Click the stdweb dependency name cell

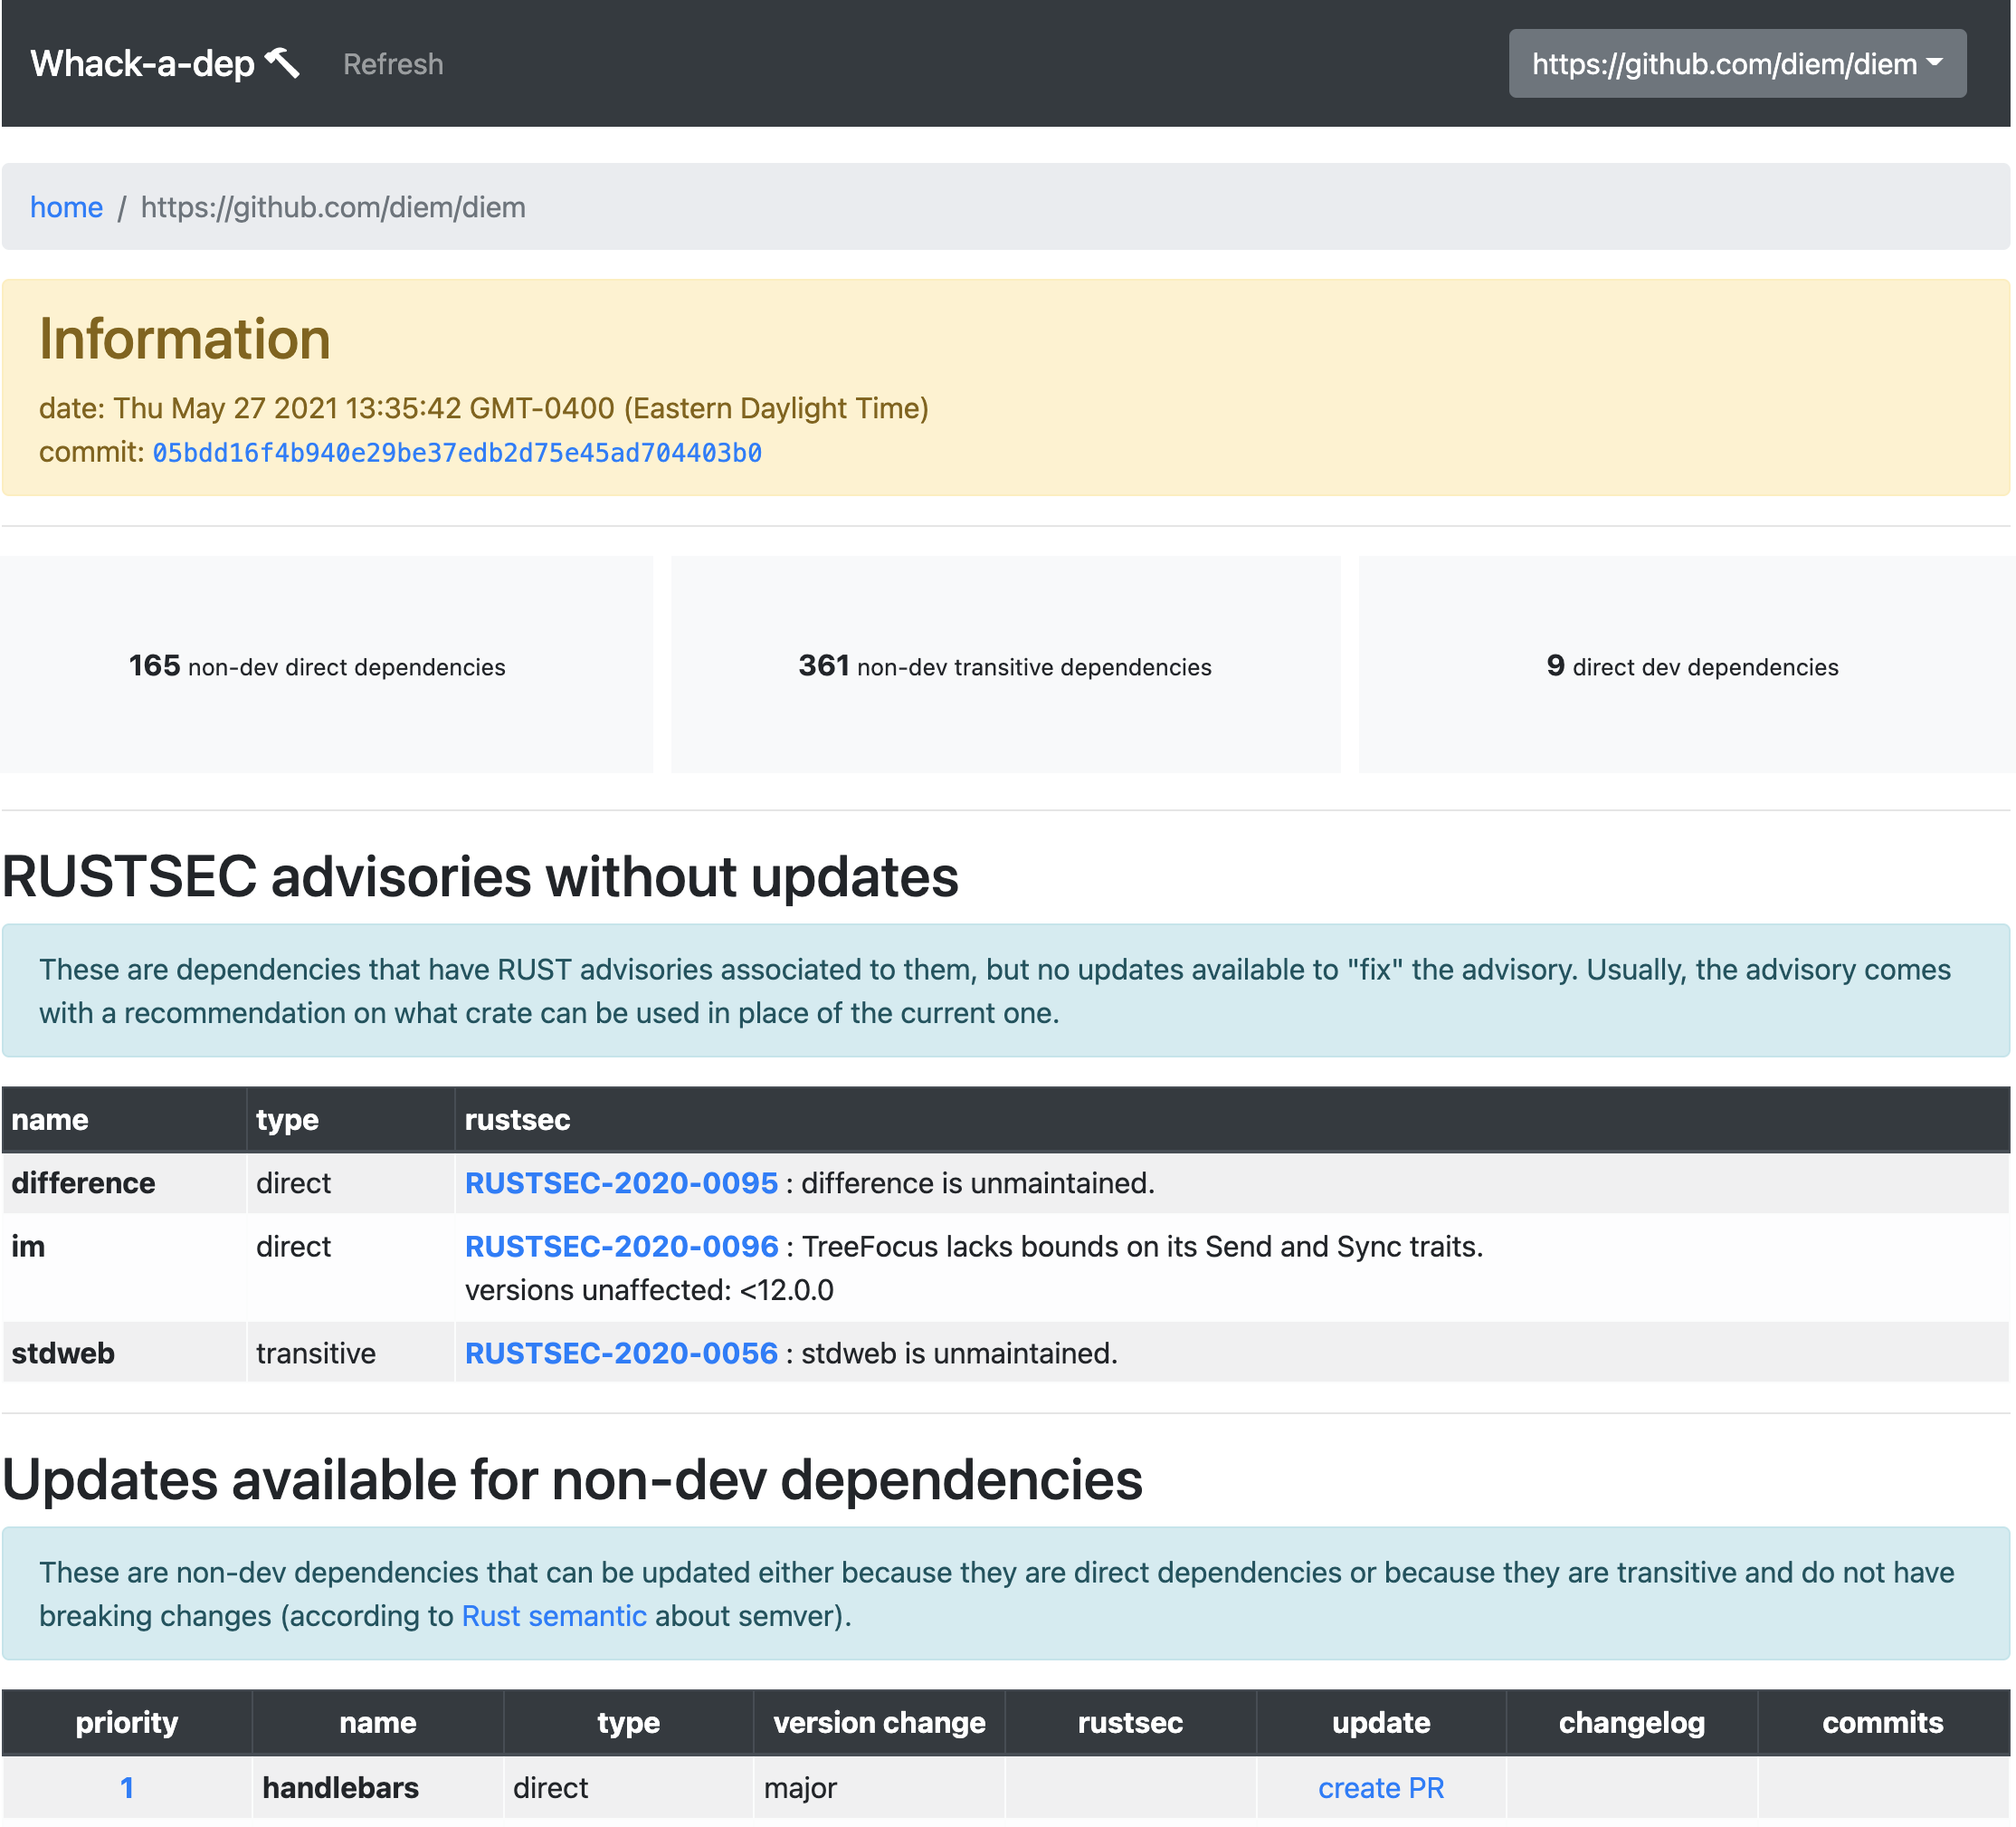64,1353
